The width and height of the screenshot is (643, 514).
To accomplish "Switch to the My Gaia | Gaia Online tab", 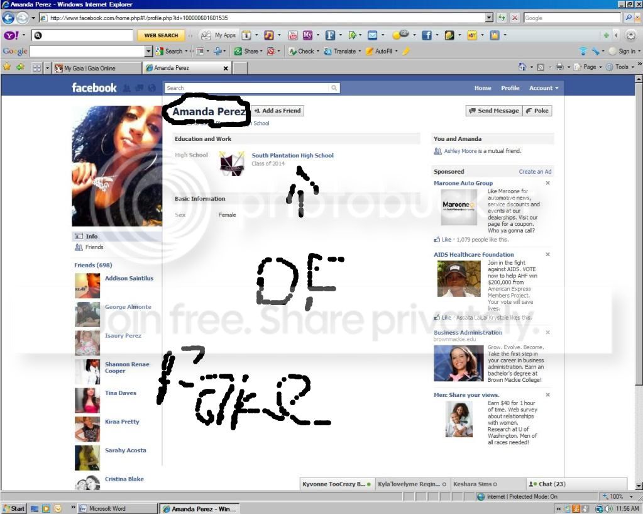I will point(97,68).
